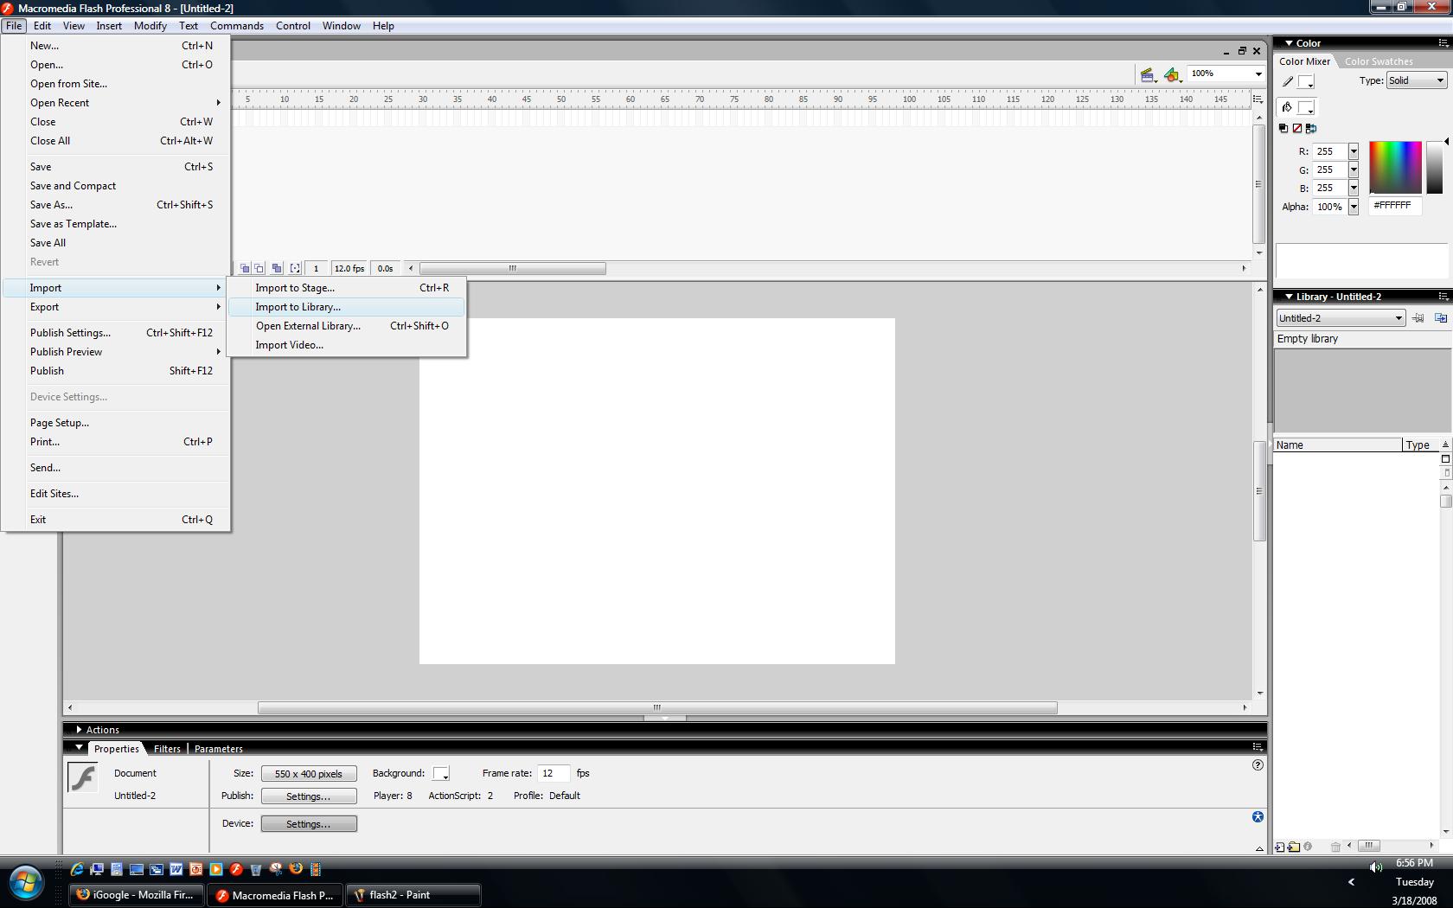Screen dimensions: 1453x908
Task: Open the Background color swatch
Action: 441,773
